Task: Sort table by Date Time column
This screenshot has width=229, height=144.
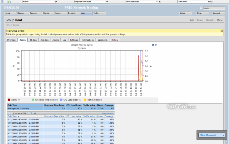Action: coord(12,116)
